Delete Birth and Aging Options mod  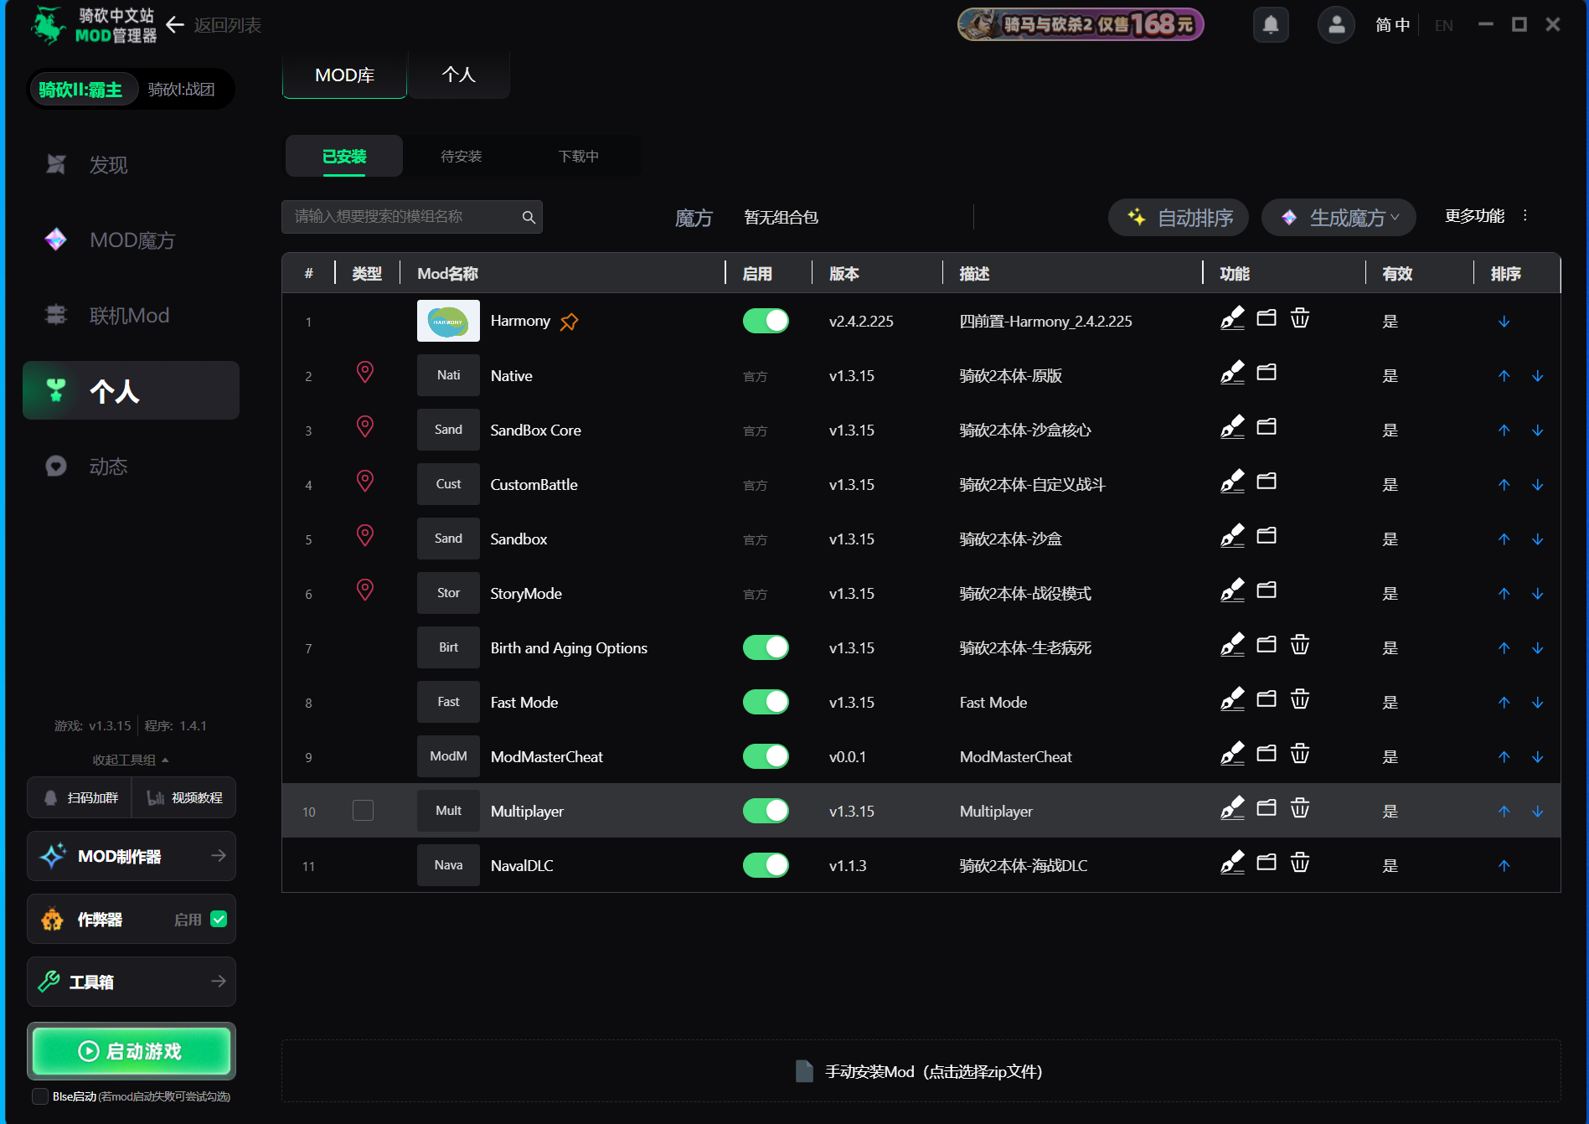point(1300,645)
